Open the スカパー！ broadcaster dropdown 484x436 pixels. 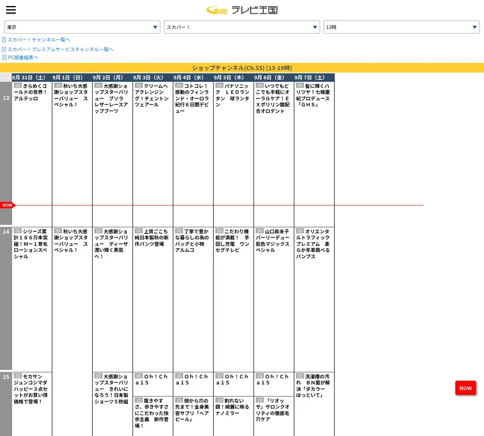pos(242,27)
